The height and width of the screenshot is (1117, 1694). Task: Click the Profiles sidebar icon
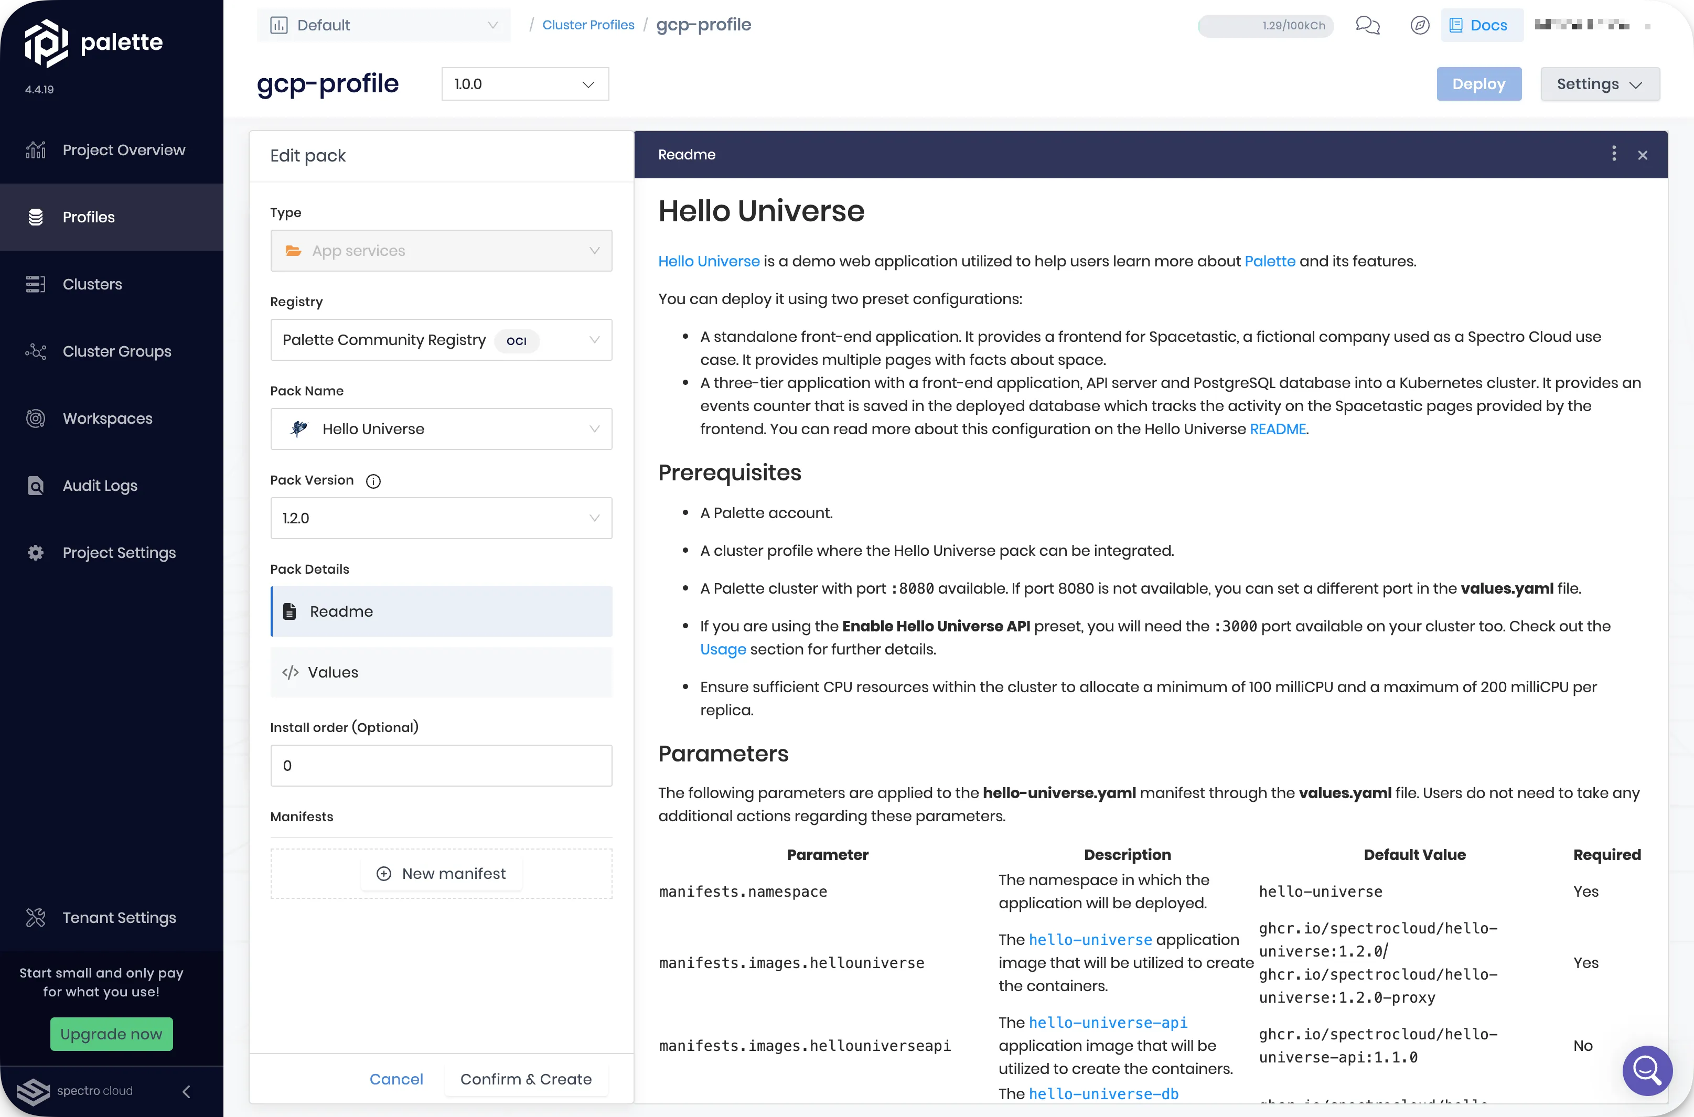pyautogui.click(x=37, y=217)
